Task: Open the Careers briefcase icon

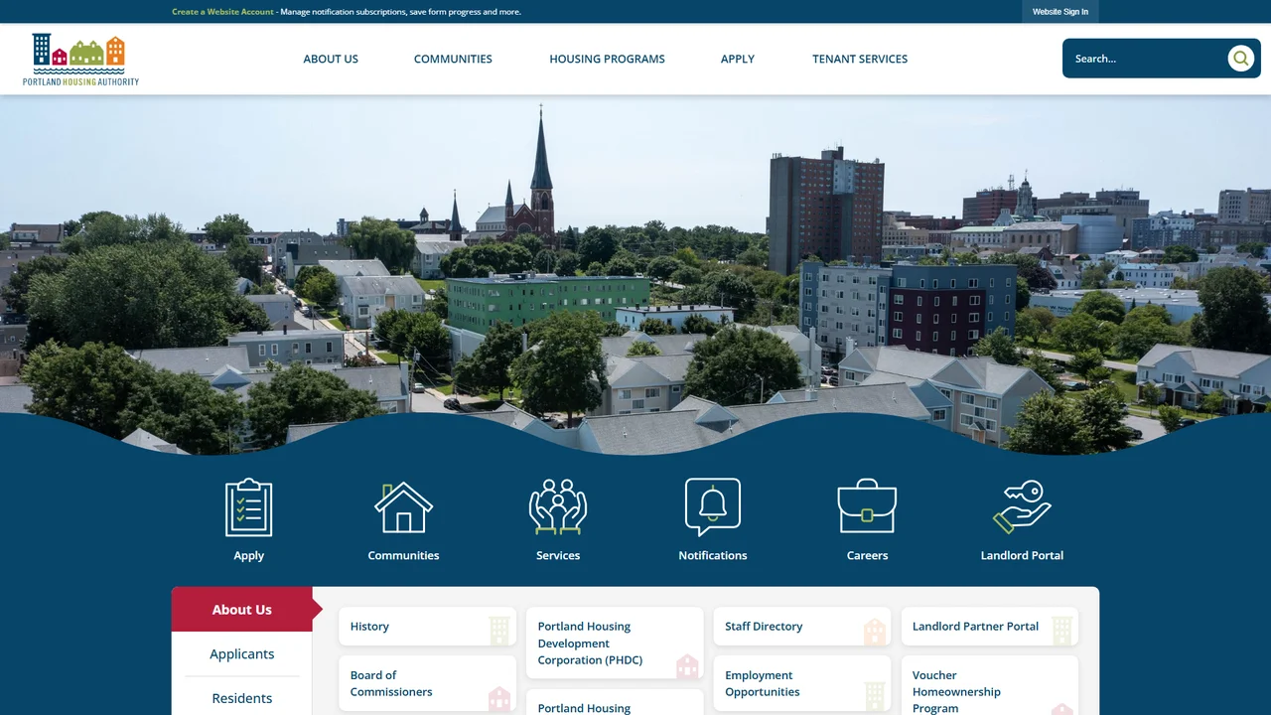Action: pos(867,507)
